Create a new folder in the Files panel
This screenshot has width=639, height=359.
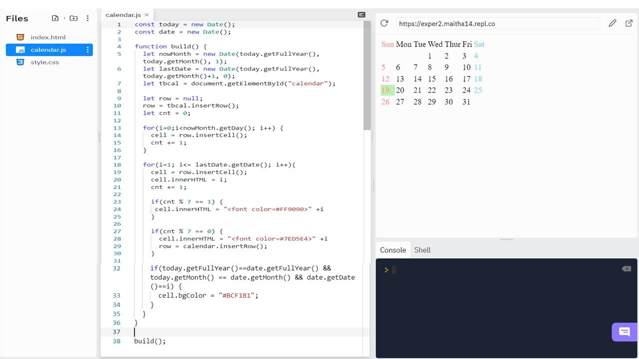pos(73,18)
